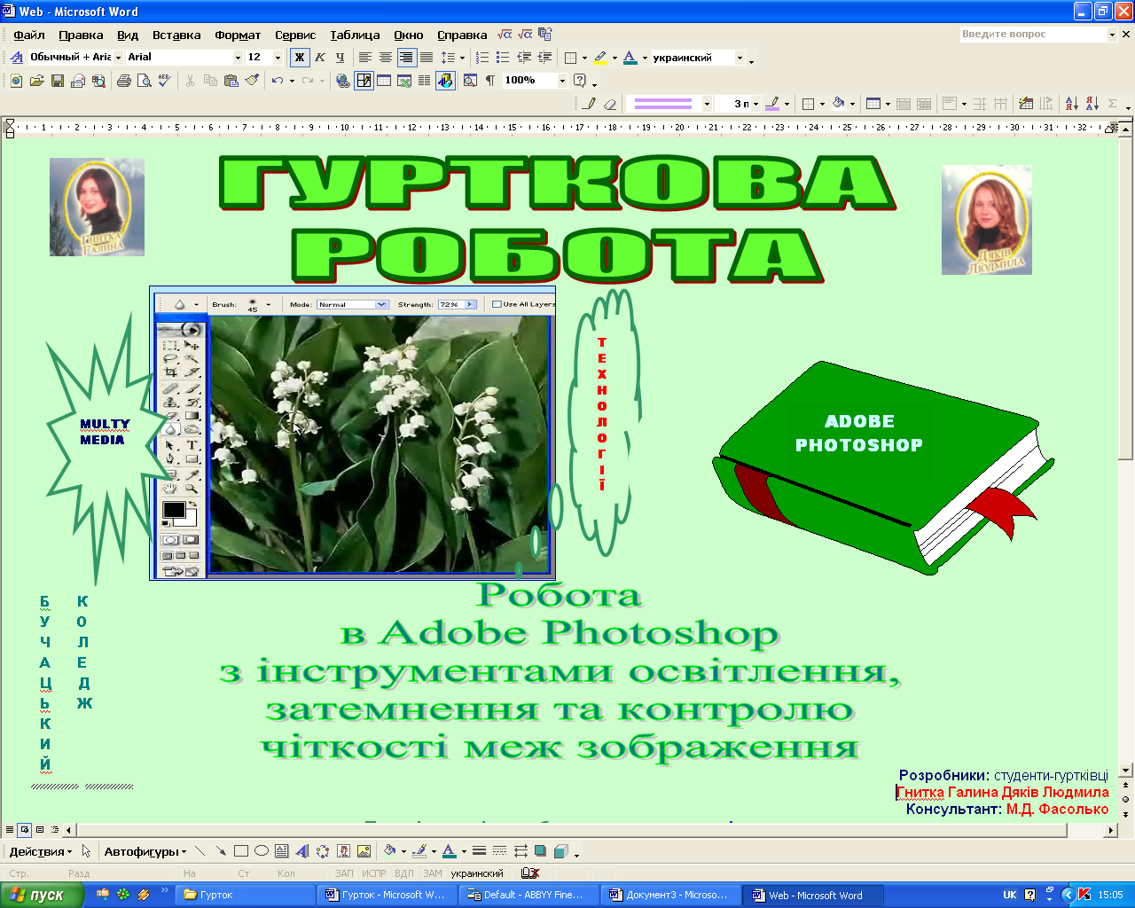Click the font color A button
This screenshot has width=1135, height=908.
pyautogui.click(x=630, y=58)
